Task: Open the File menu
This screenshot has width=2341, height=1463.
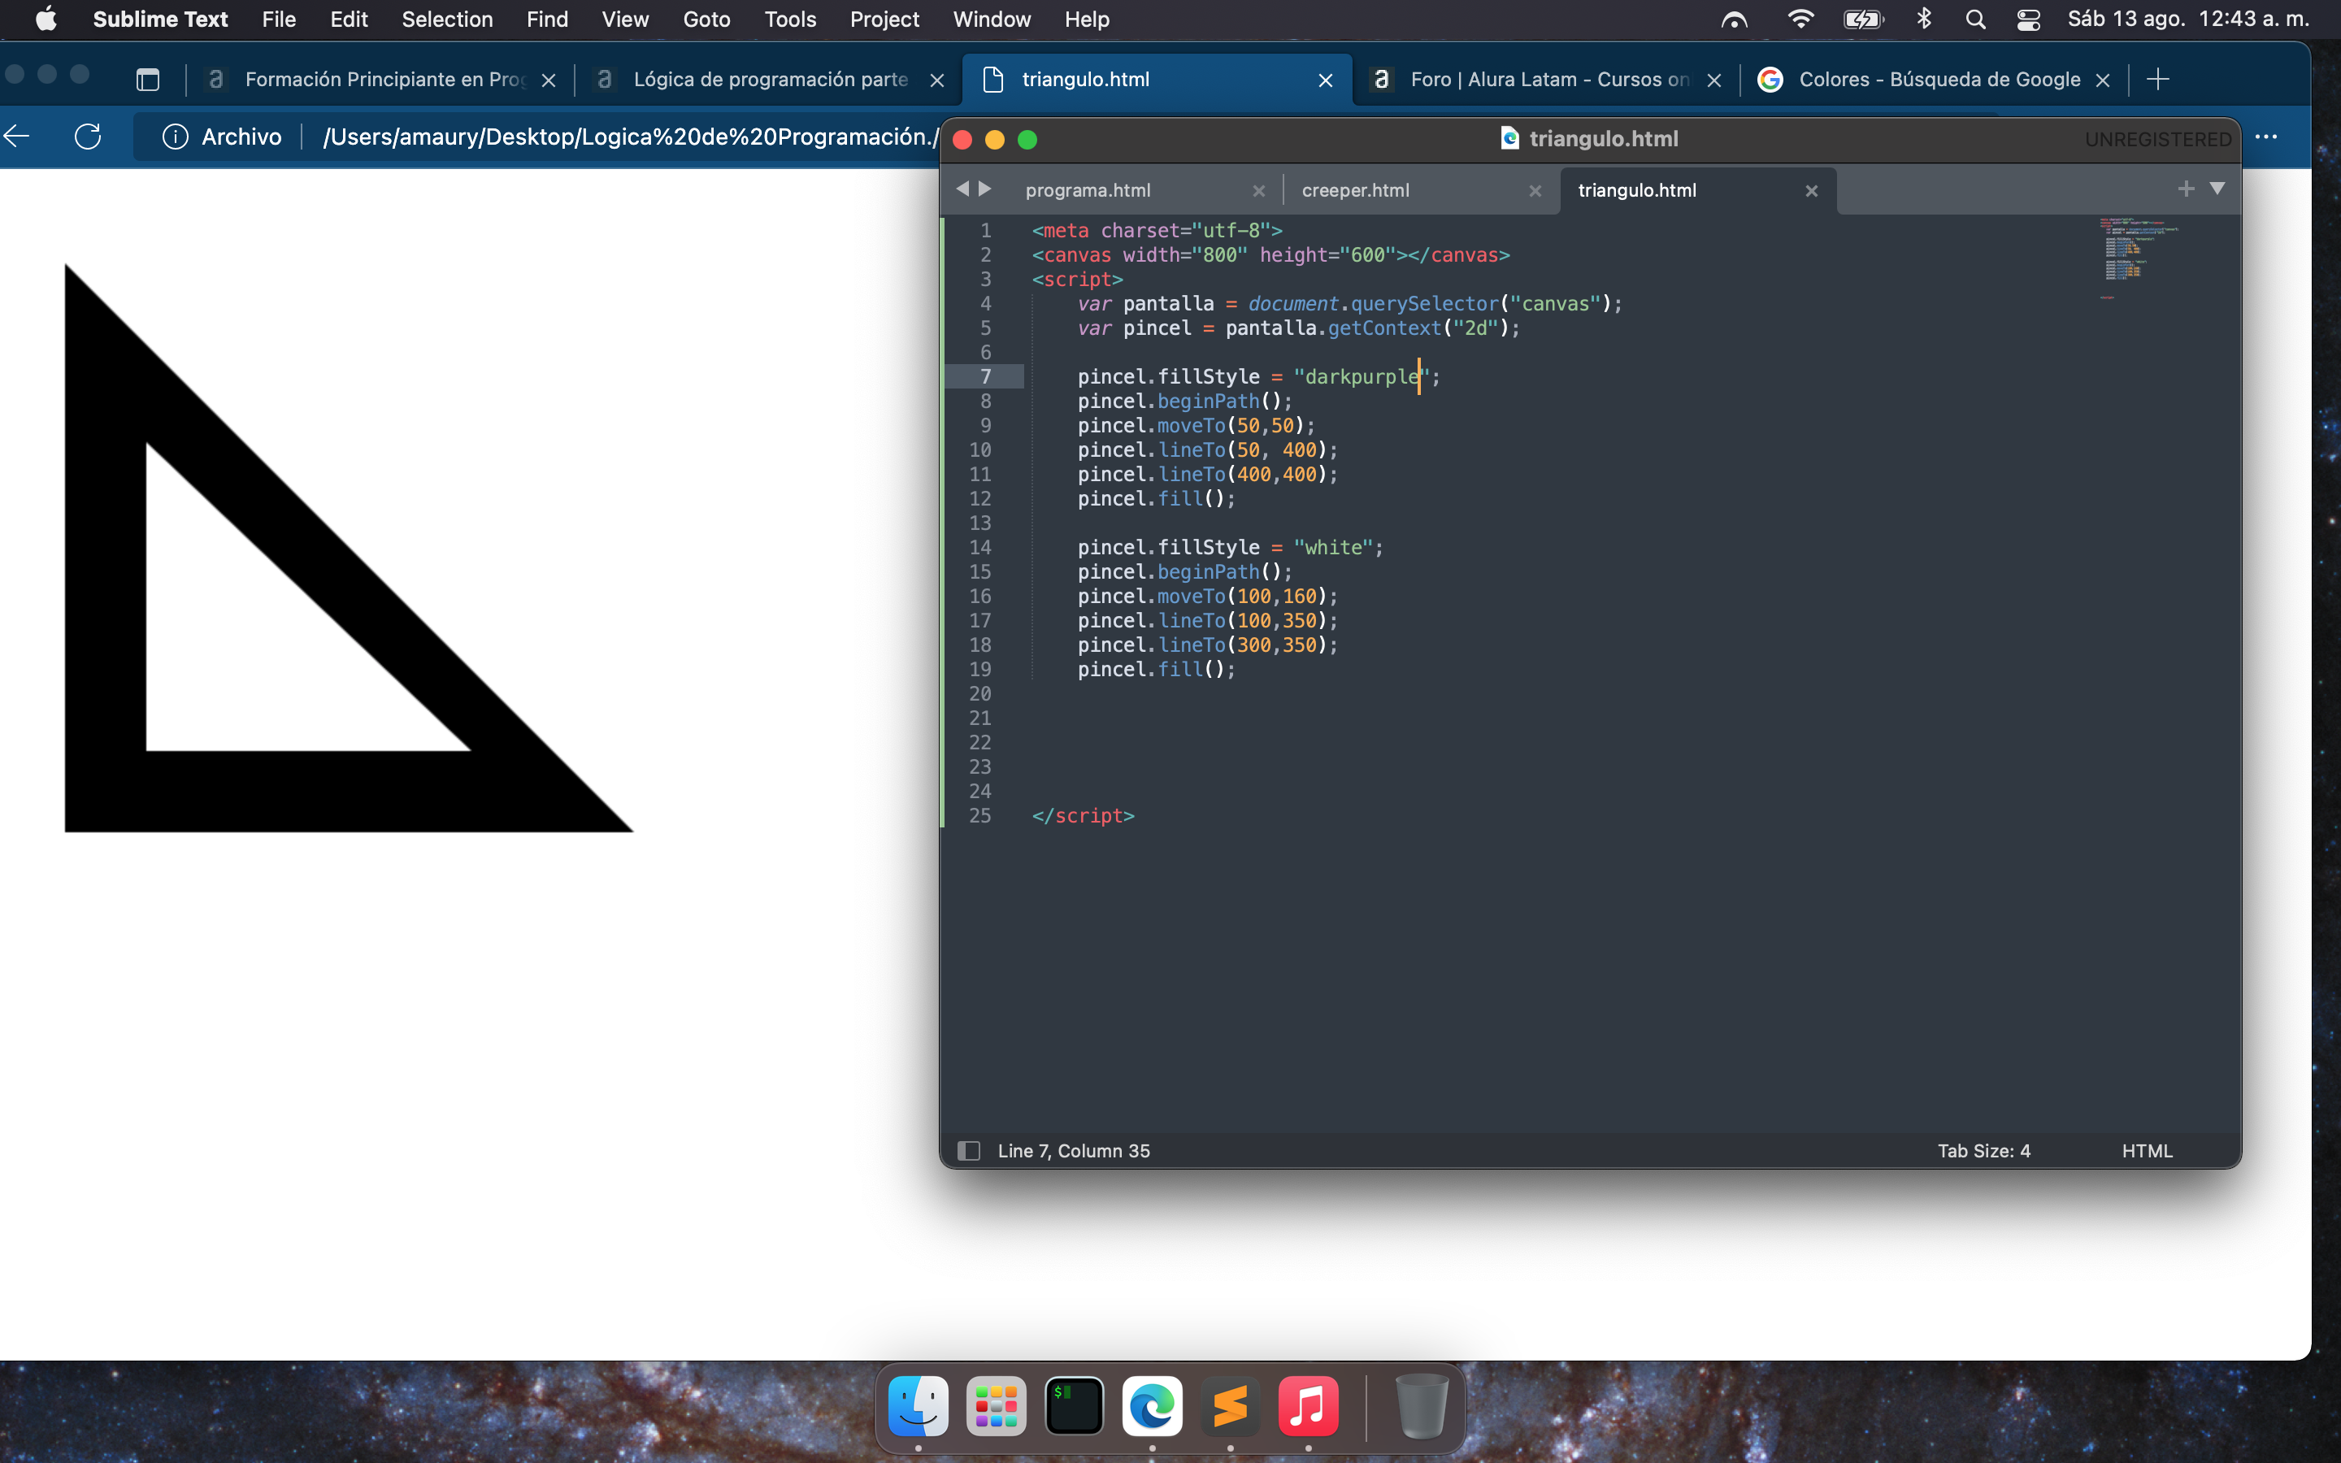Action: [279, 20]
